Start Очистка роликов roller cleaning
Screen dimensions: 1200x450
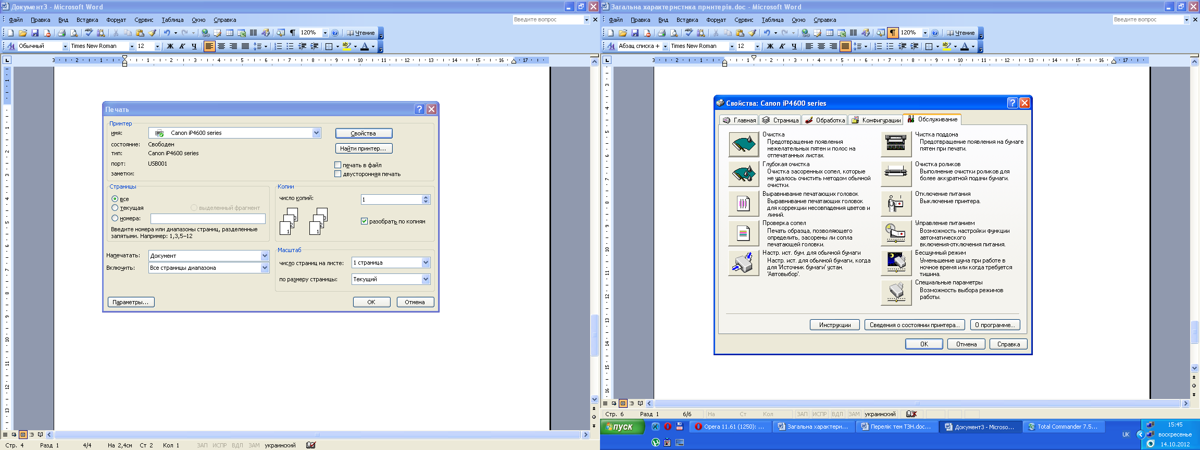tap(896, 174)
